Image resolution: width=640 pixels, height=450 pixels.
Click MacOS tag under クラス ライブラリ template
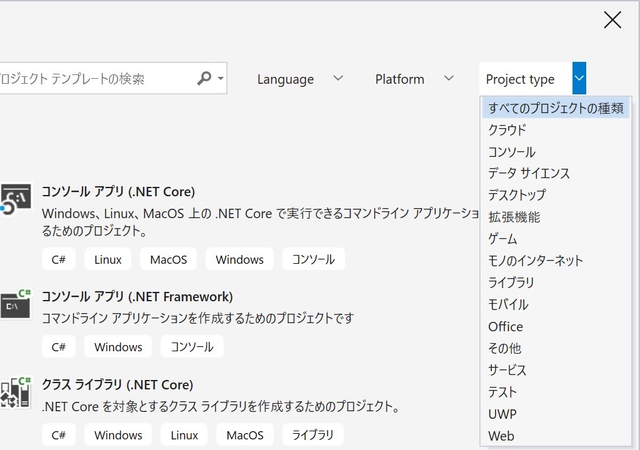(x=245, y=434)
